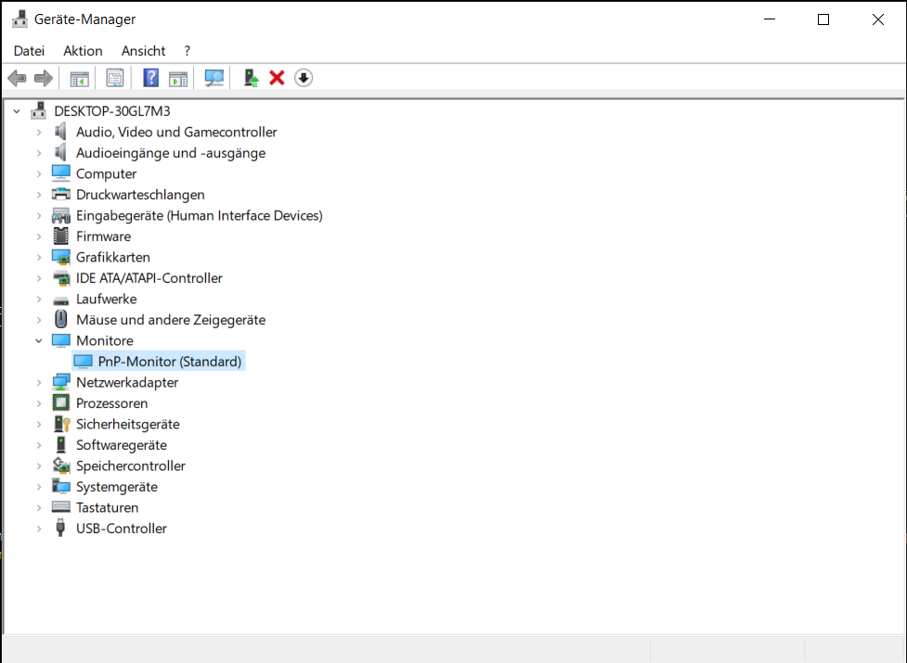Click the Grafikkarten display adapter icon

tap(60, 257)
